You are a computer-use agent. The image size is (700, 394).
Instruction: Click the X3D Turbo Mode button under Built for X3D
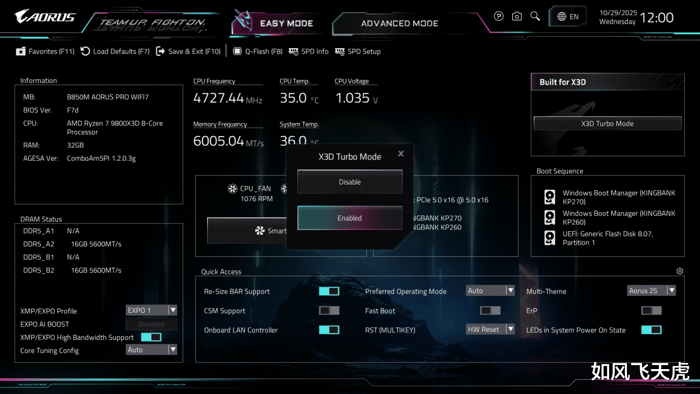607,123
